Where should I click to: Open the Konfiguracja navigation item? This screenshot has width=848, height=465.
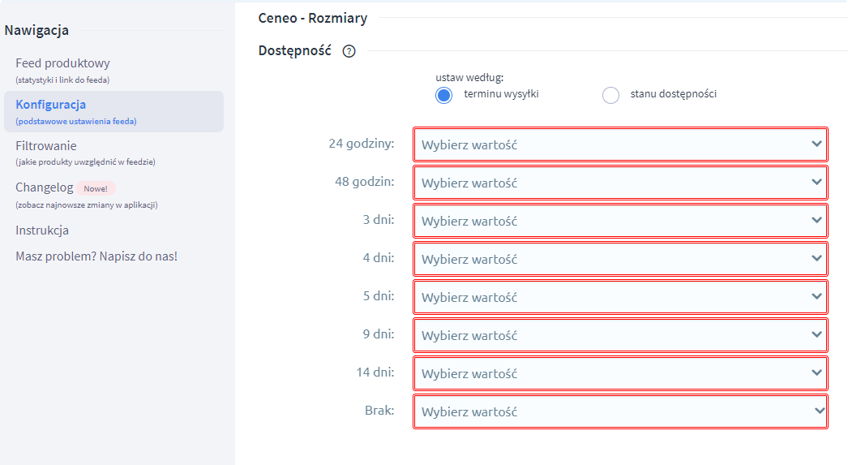pyautogui.click(x=51, y=105)
